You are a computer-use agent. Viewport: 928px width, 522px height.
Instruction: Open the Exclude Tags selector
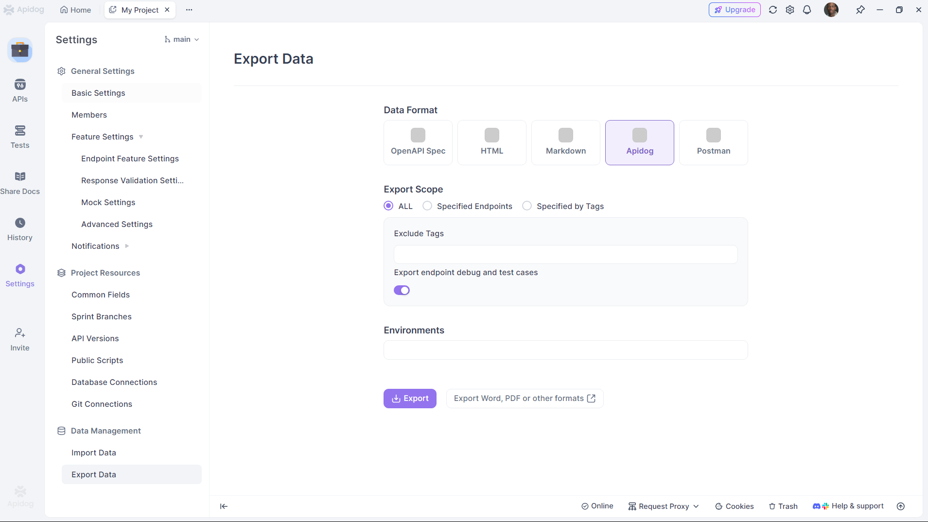click(x=566, y=254)
